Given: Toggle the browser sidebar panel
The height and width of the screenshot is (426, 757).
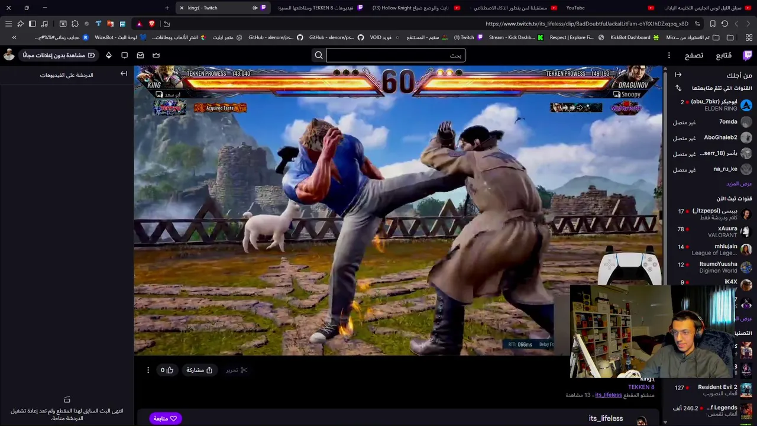Looking at the screenshot, I should point(33,24).
